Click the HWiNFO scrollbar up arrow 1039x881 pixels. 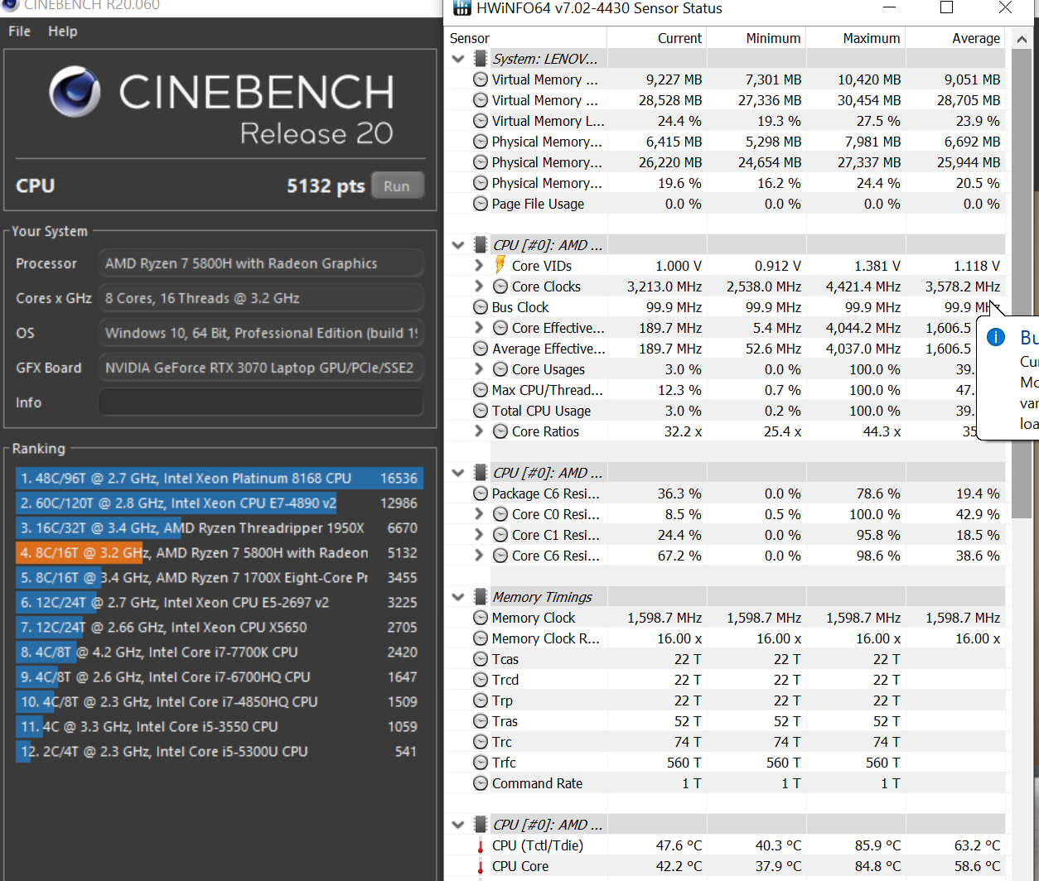click(1022, 39)
